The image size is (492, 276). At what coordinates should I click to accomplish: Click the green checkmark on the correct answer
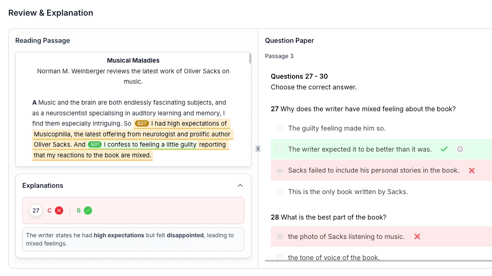coord(444,149)
